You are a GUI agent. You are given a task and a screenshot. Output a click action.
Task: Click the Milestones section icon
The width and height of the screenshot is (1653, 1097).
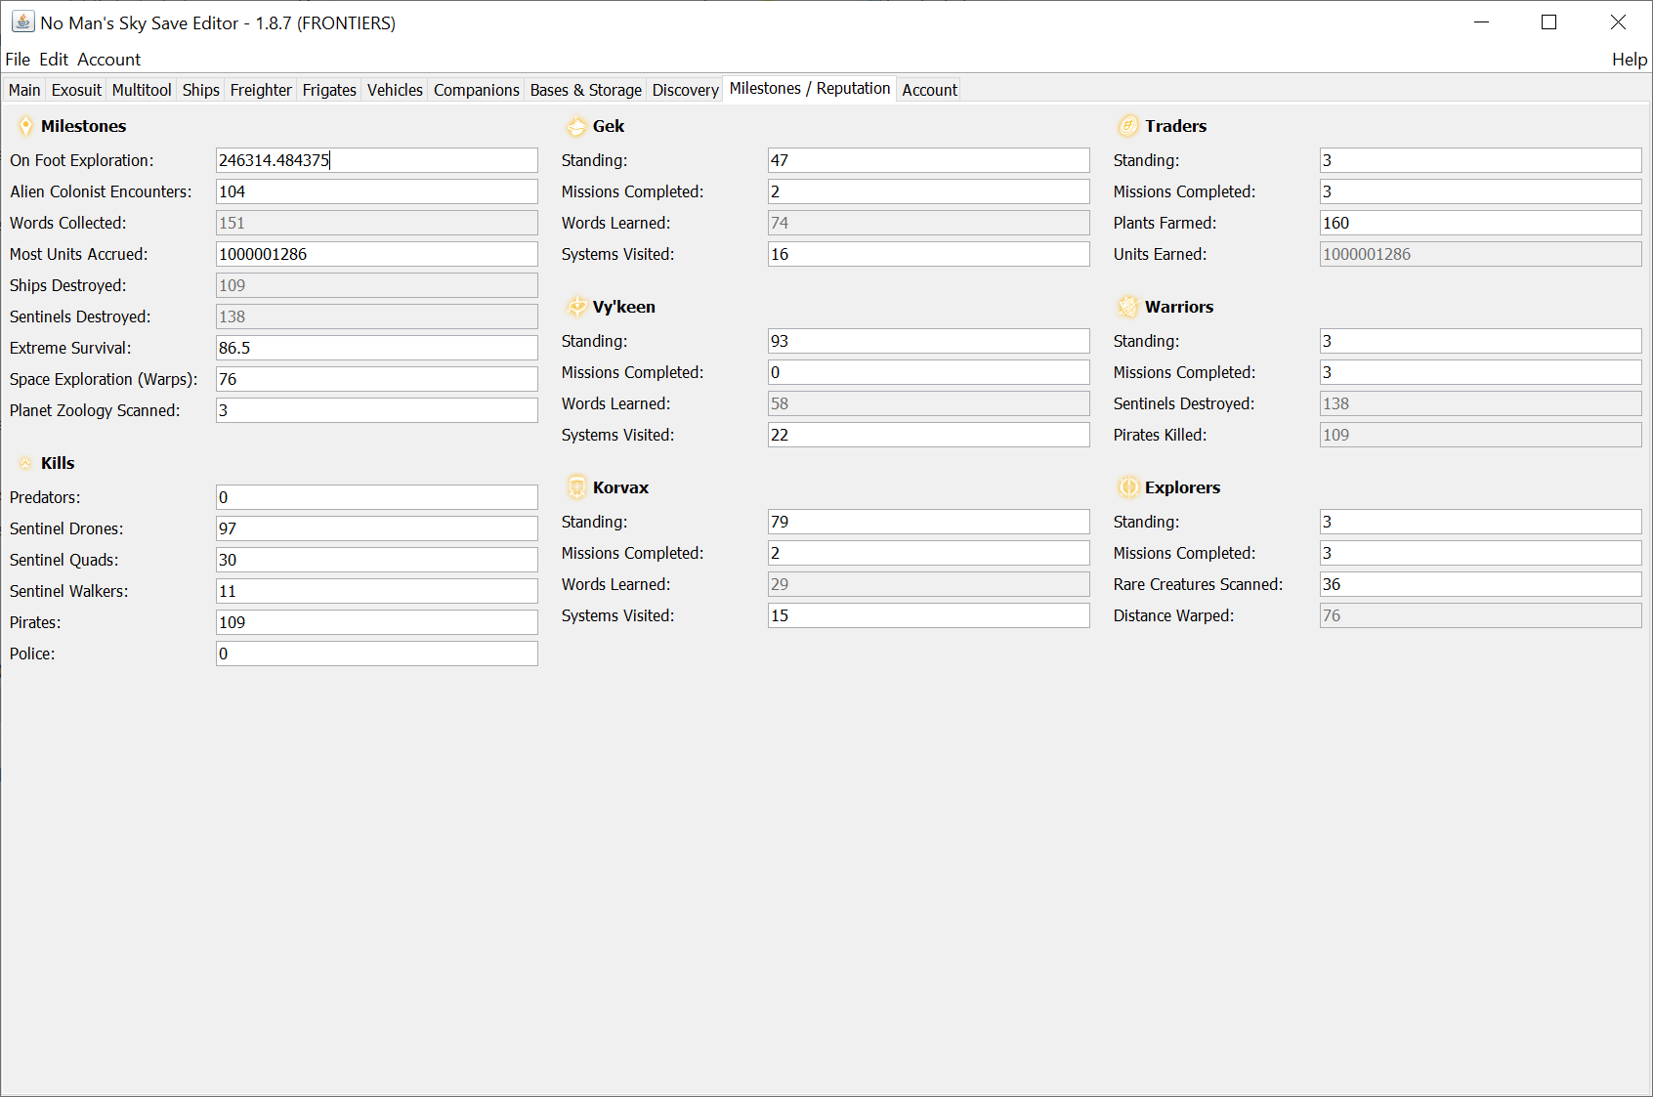pyautogui.click(x=25, y=126)
